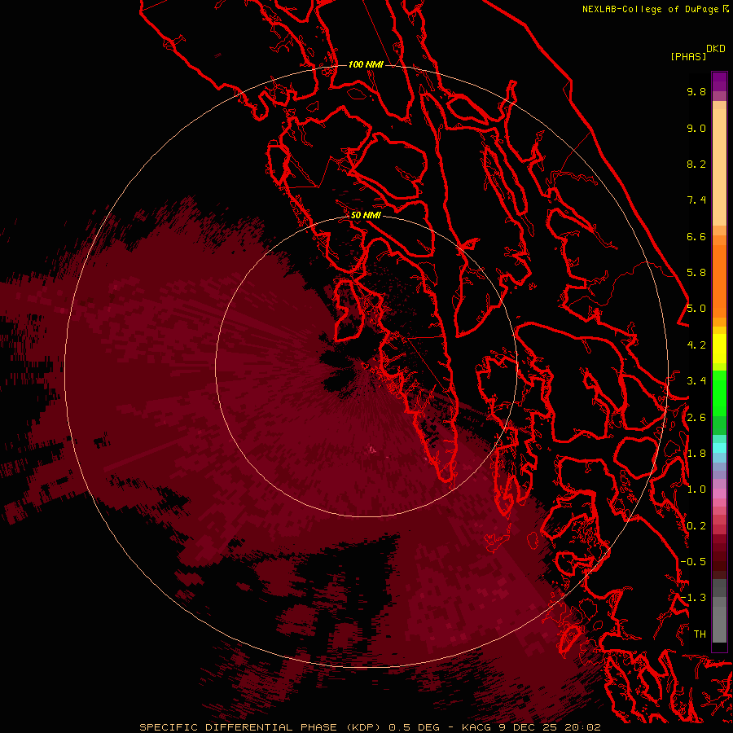This screenshot has height=733, width=733.
Task: Click the [PHAS] legend header
Action: [x=688, y=56]
